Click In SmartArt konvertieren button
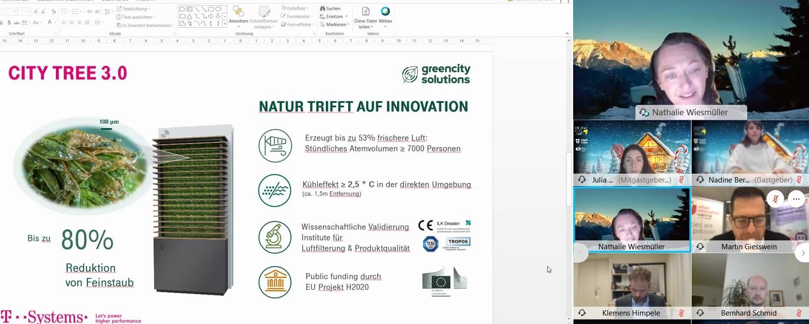The height and width of the screenshot is (324, 809). point(144,25)
